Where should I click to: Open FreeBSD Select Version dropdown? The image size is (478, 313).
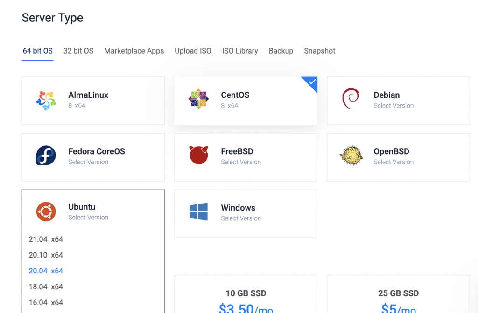click(241, 162)
